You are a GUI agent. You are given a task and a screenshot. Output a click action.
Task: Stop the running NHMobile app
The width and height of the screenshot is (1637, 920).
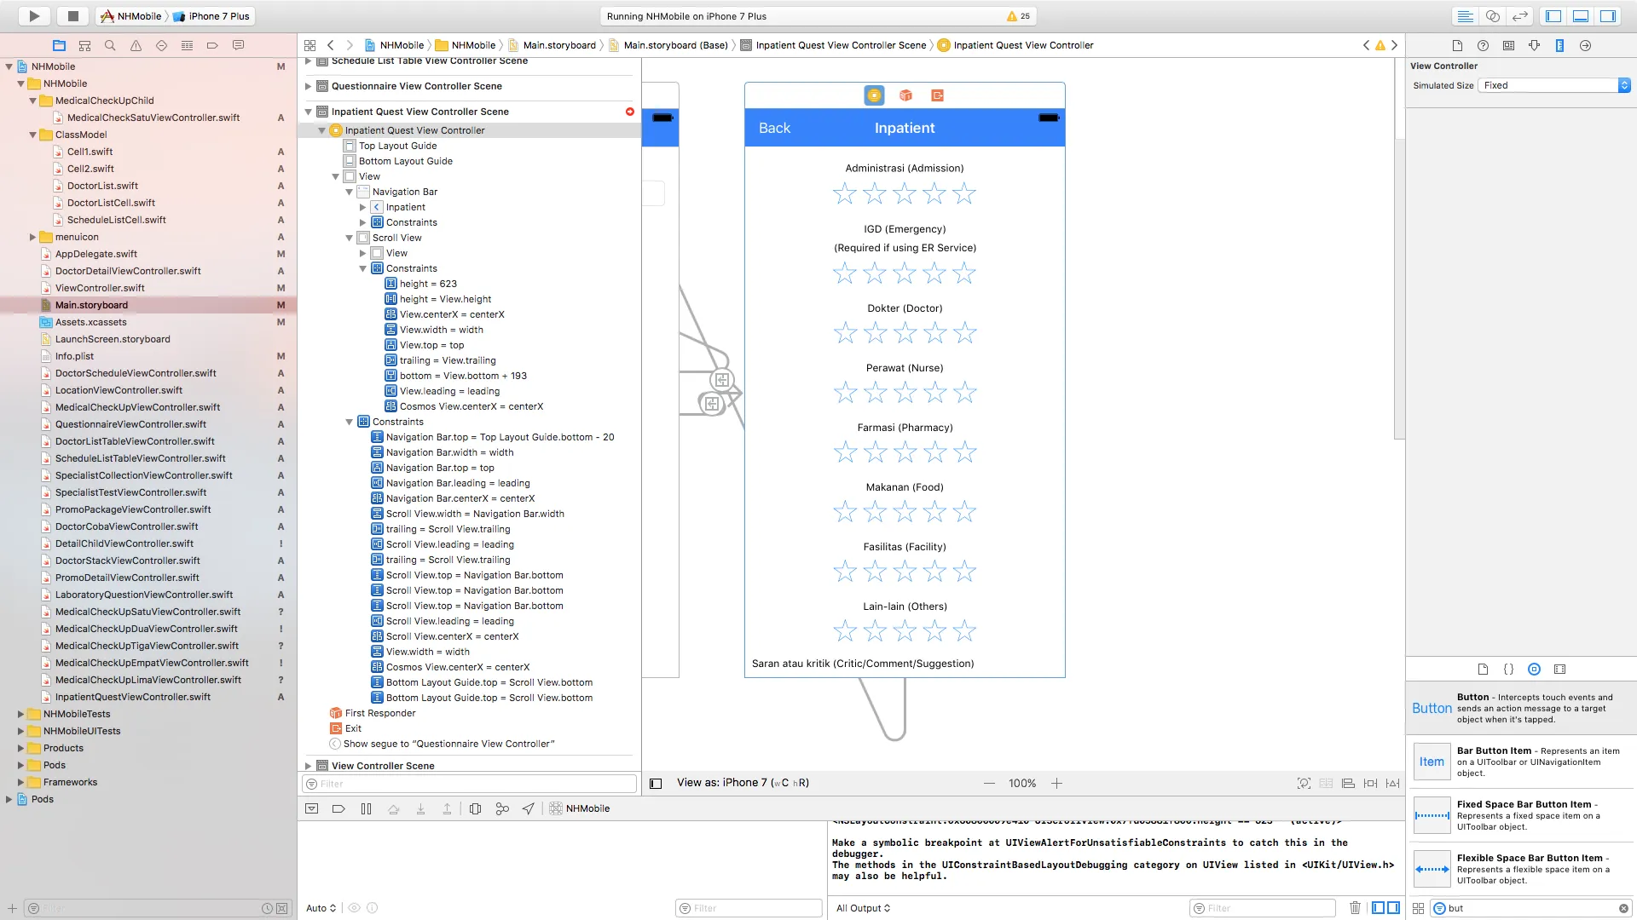coord(72,15)
